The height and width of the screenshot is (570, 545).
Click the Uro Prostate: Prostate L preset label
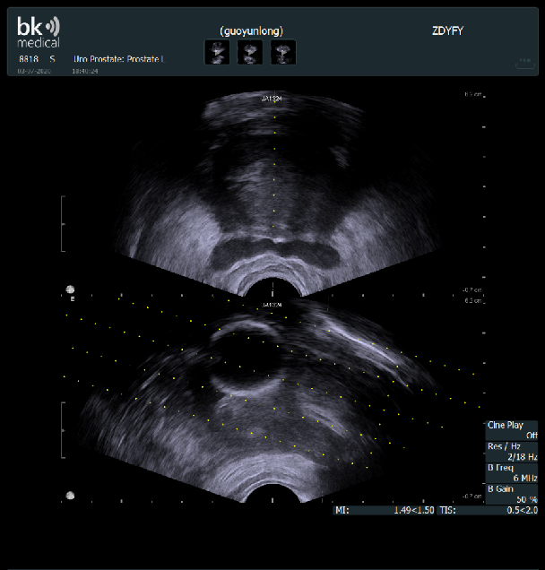(x=119, y=59)
